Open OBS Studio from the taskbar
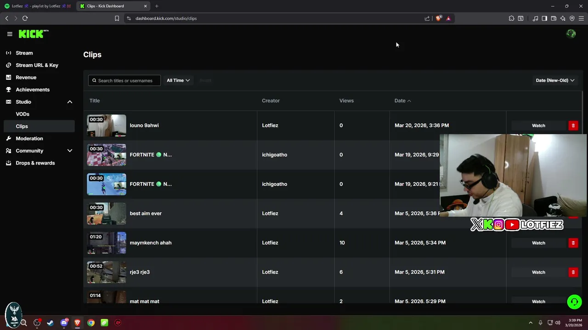 (37, 323)
